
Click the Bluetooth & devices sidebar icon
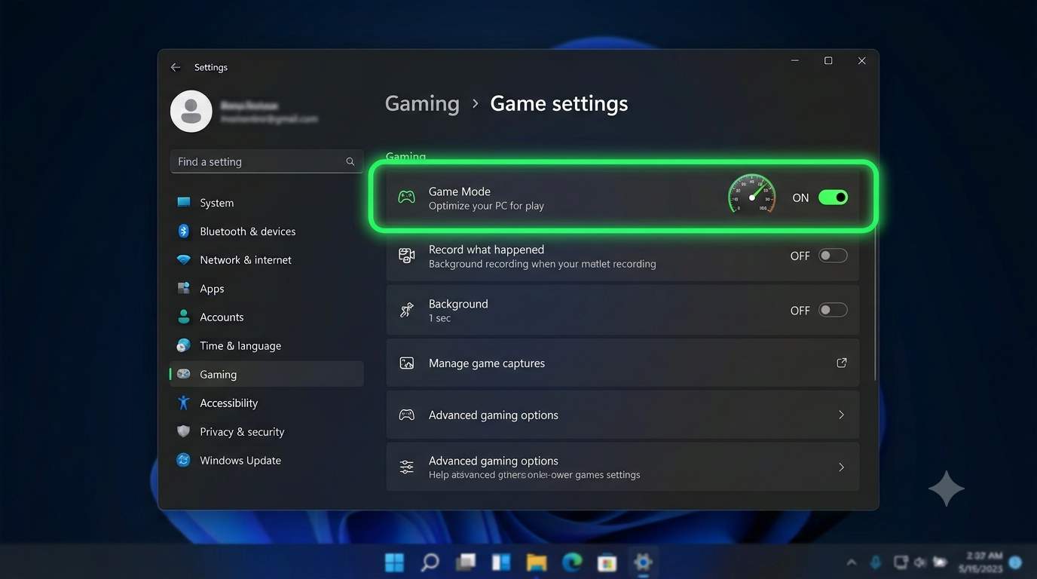183,231
